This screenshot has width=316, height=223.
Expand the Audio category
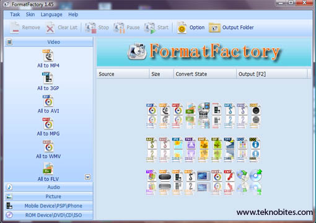(x=49, y=187)
